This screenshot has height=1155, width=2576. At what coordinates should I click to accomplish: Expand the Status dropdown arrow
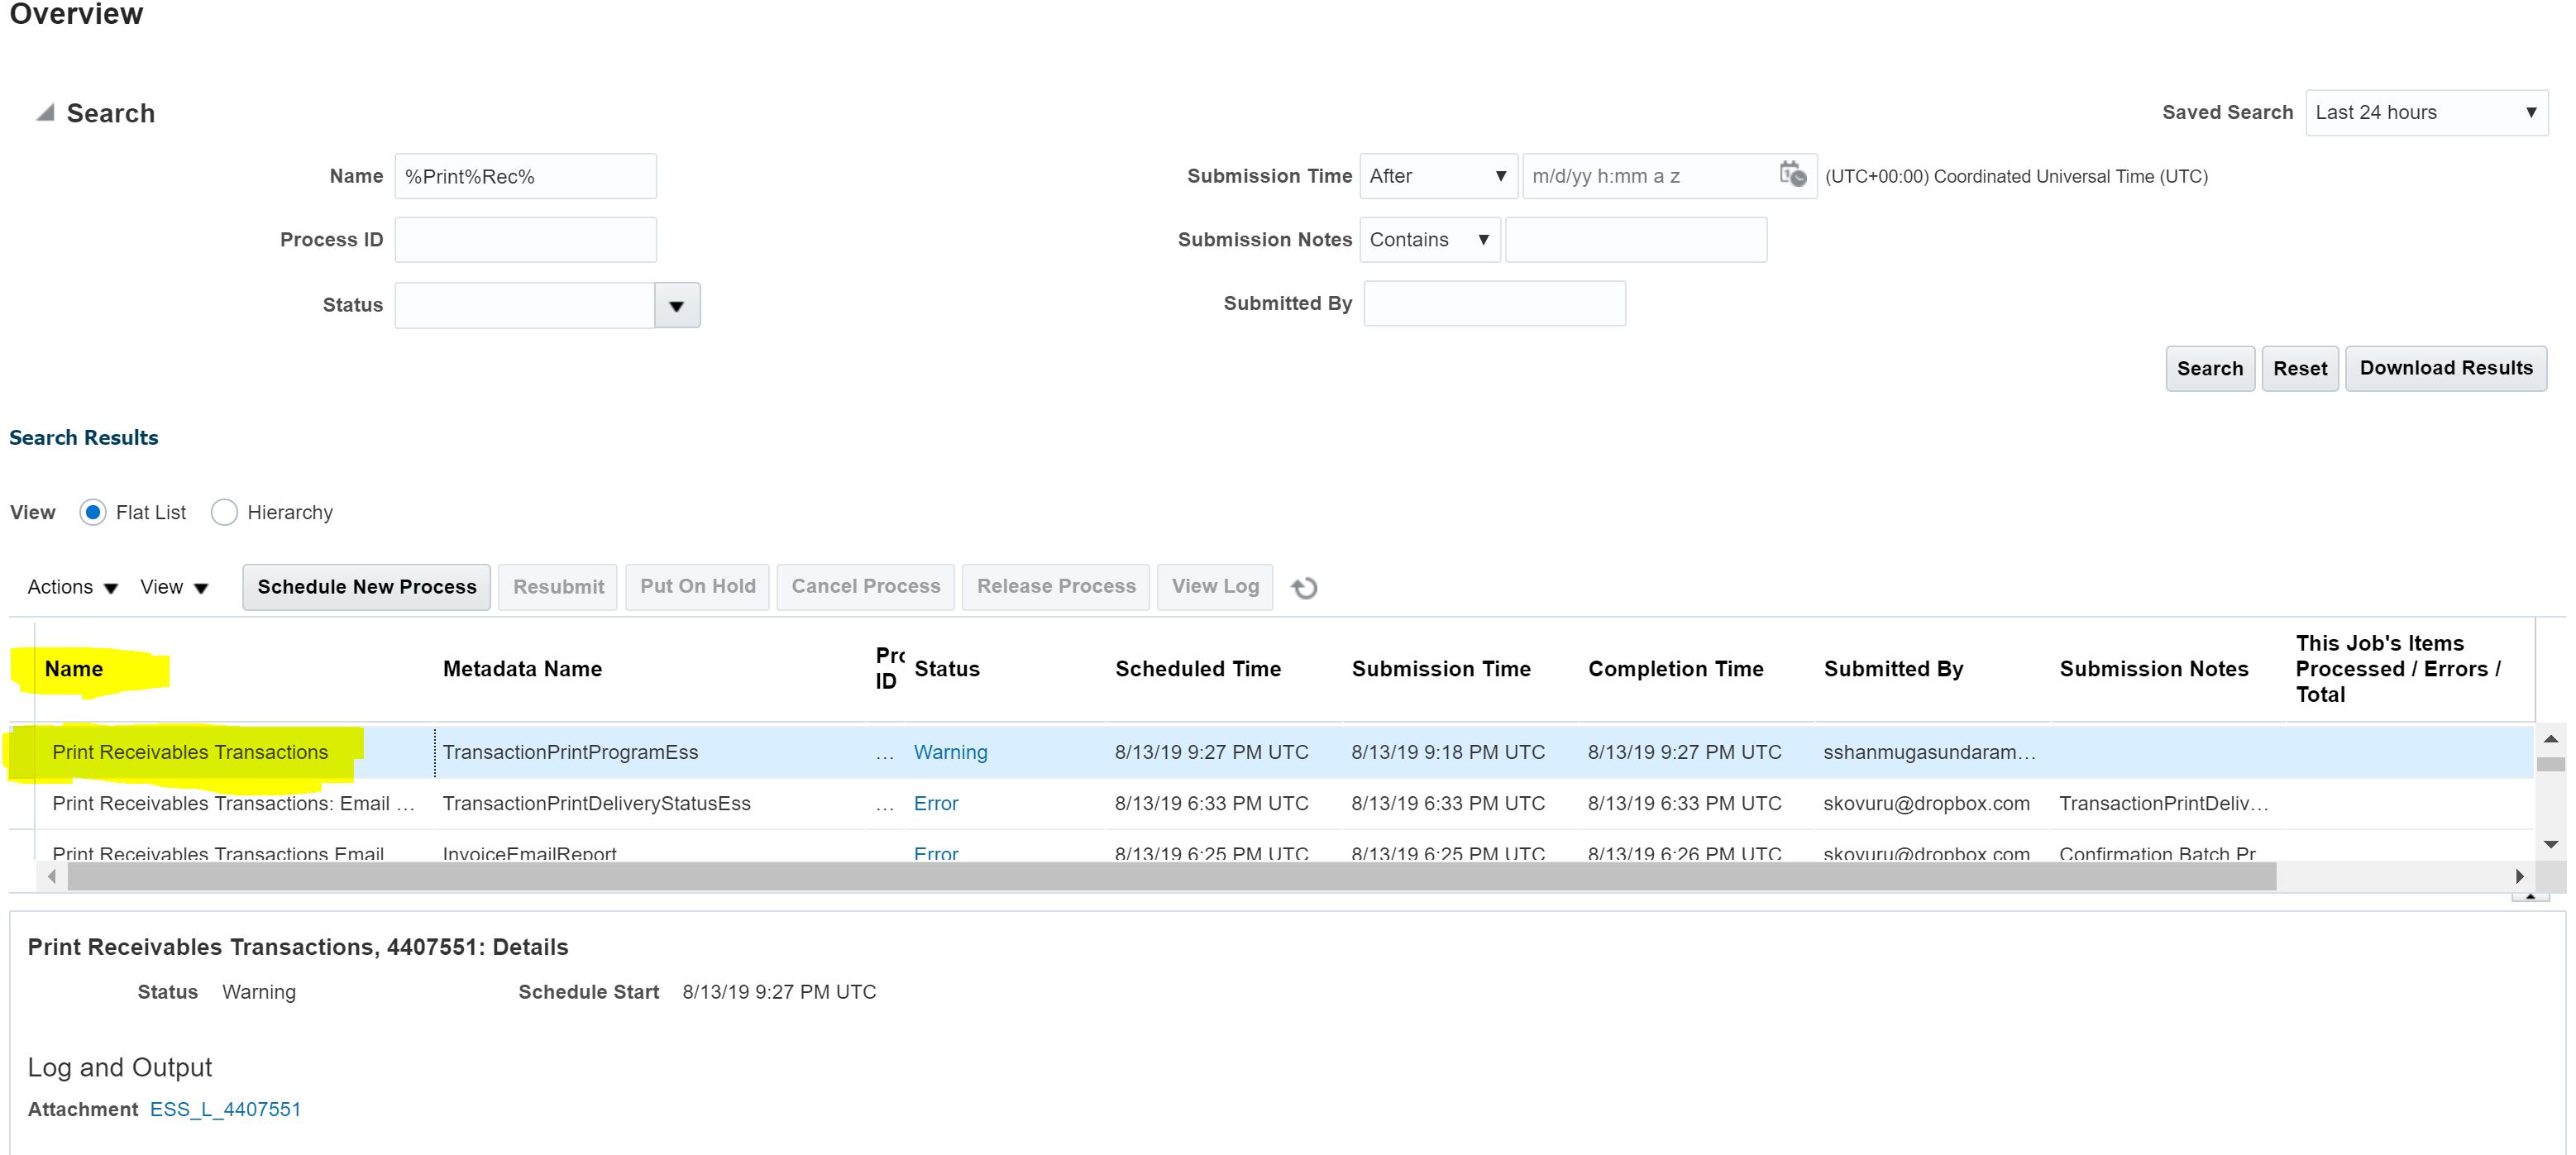coord(677,305)
